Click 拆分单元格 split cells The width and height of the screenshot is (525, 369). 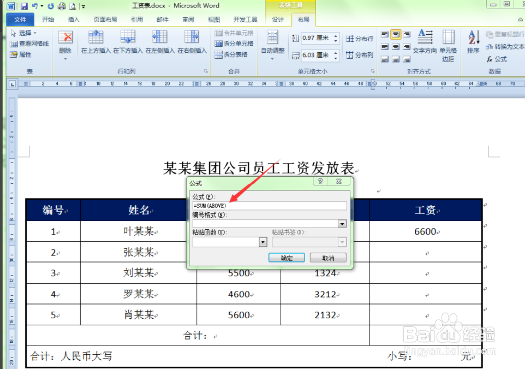click(x=234, y=43)
